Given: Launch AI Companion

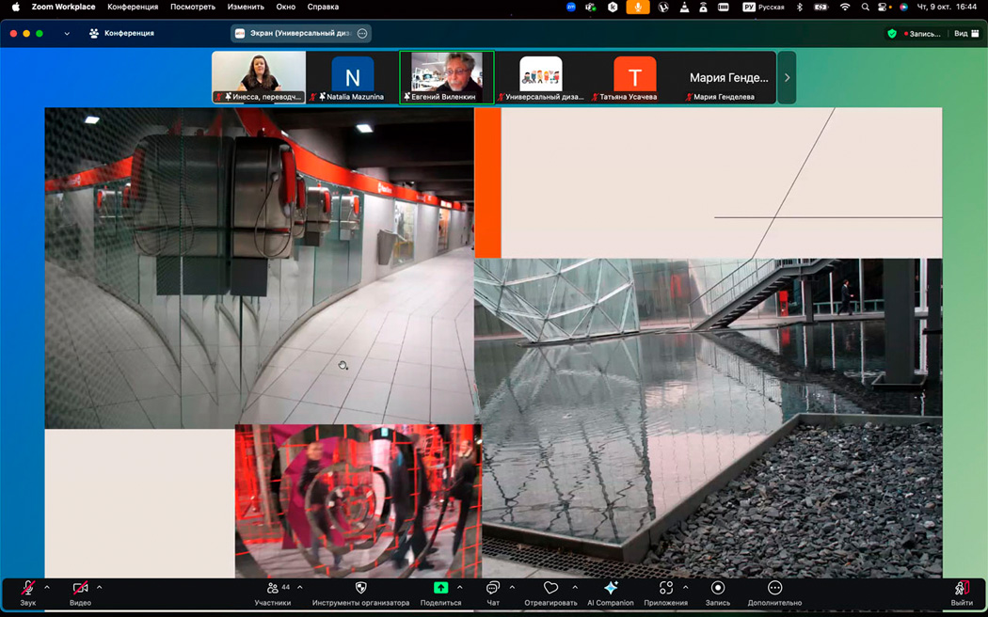Looking at the screenshot, I should 611,593.
